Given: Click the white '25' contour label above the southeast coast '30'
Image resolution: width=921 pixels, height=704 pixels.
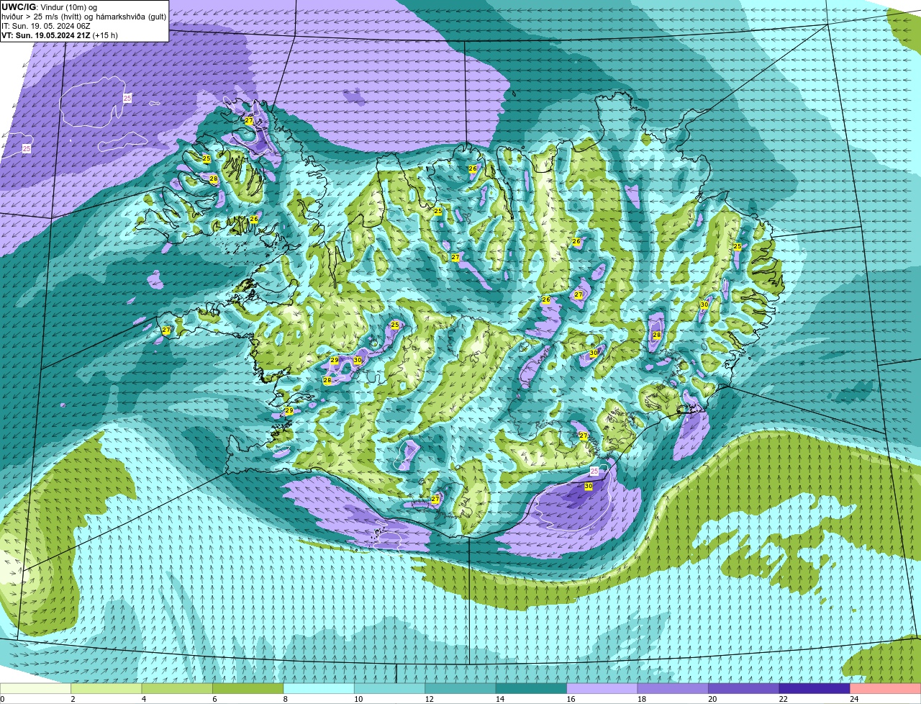Looking at the screenshot, I should click(594, 471).
